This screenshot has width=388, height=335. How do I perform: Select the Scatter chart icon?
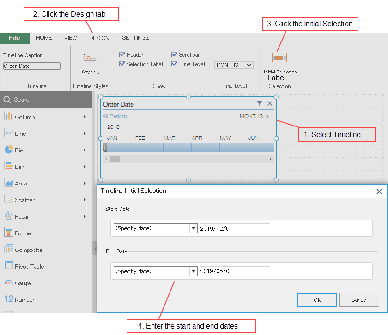pyautogui.click(x=9, y=199)
